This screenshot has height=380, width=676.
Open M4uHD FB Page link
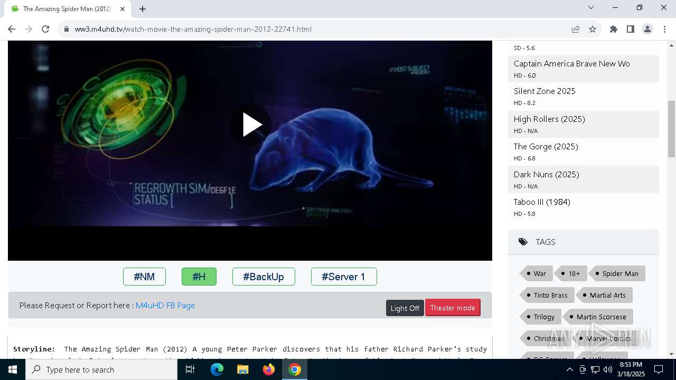click(165, 306)
